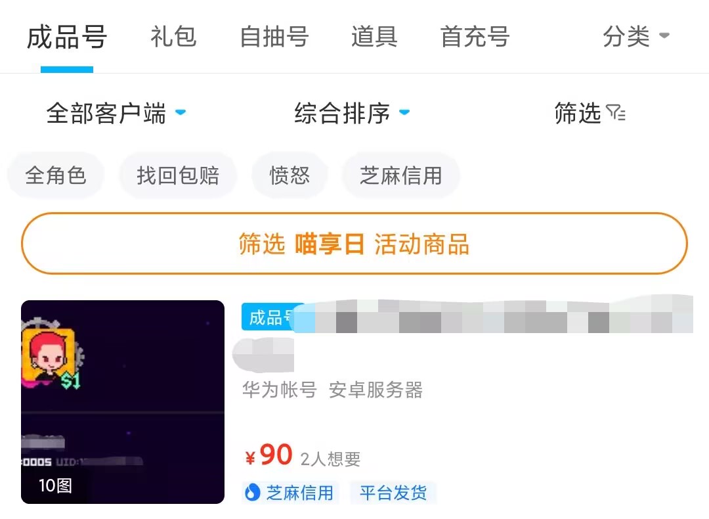Select the 首充号 tab

click(475, 37)
